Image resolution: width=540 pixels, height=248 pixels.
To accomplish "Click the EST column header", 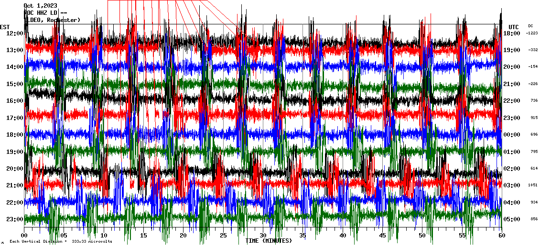I will click(5, 27).
